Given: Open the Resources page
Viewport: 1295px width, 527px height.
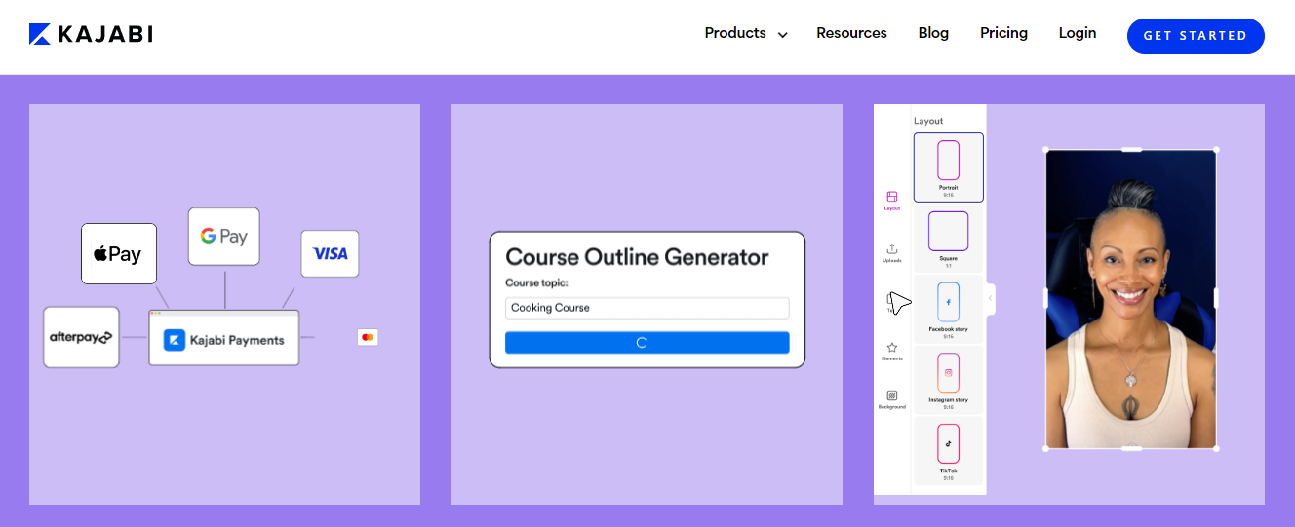Looking at the screenshot, I should [851, 34].
